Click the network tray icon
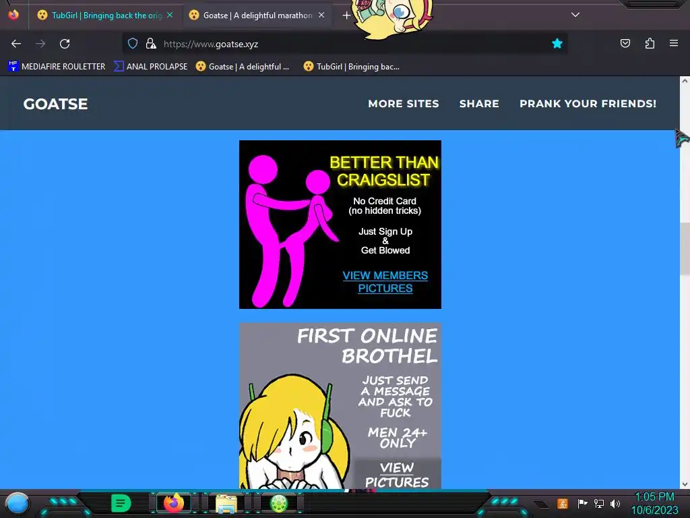690x518 pixels. (598, 503)
